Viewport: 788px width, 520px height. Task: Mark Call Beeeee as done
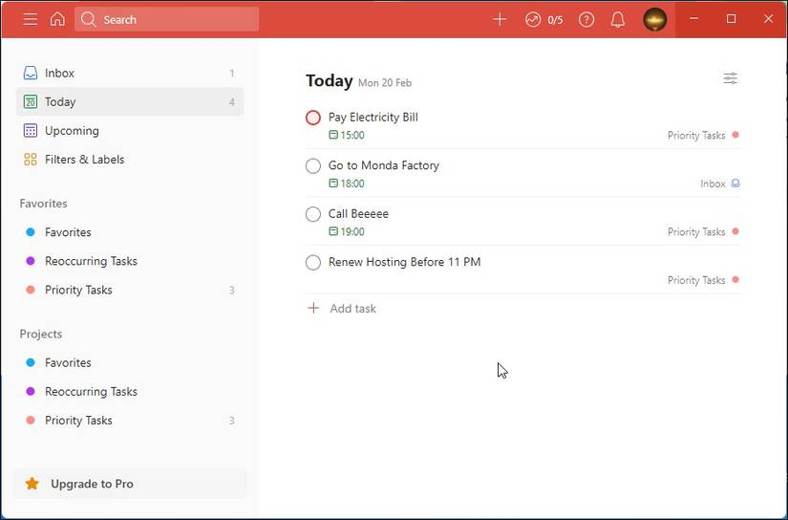[x=313, y=214]
